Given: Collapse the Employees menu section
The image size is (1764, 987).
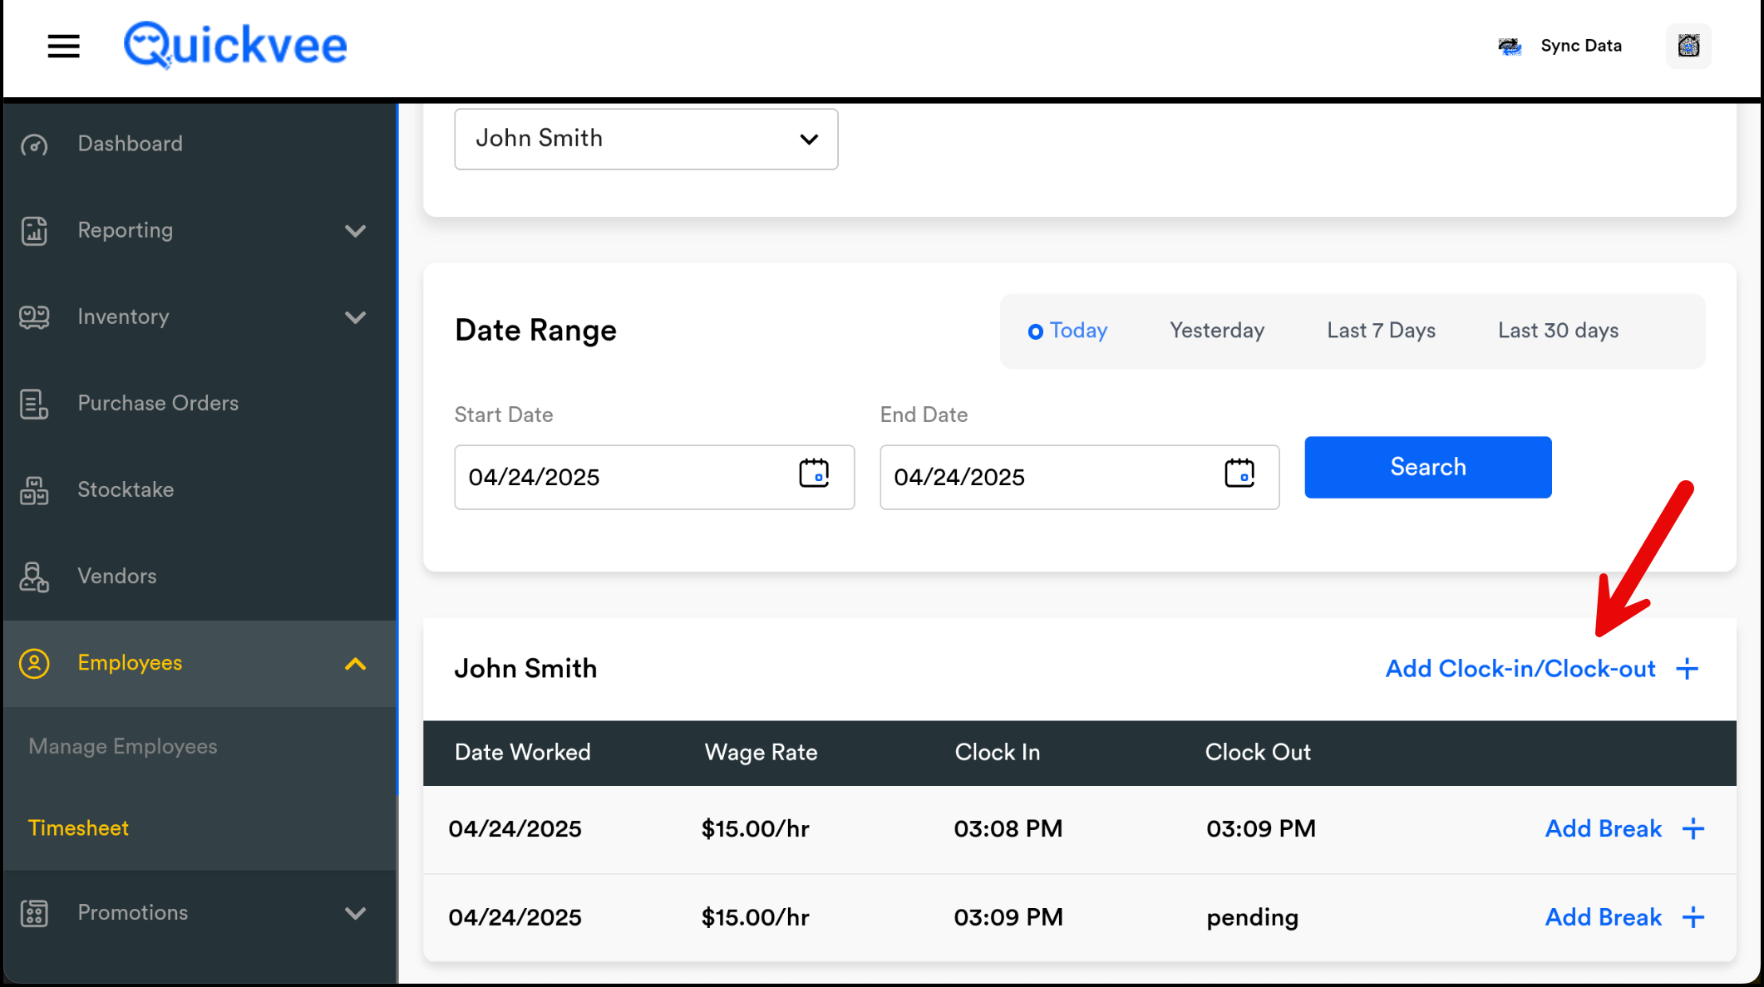Looking at the screenshot, I should pos(355,664).
